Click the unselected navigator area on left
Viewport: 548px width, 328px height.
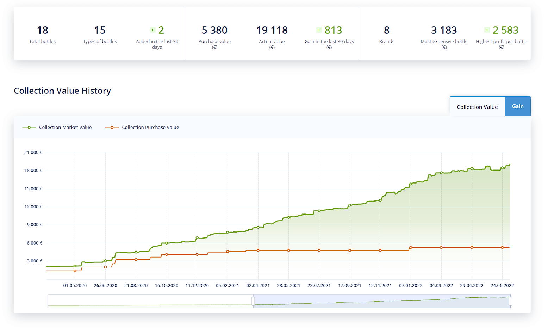coord(150,301)
